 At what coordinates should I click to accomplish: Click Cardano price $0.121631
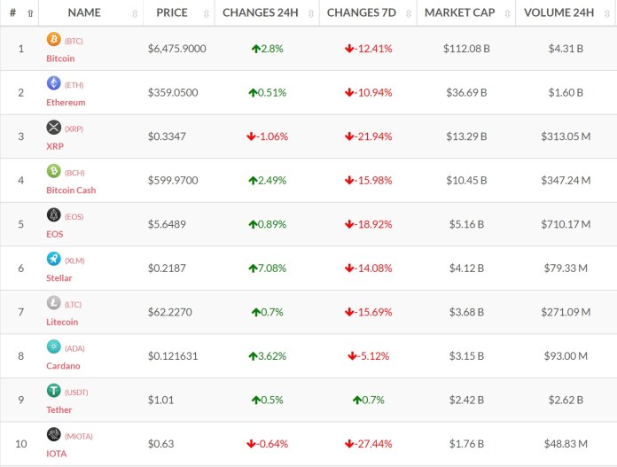coord(173,356)
